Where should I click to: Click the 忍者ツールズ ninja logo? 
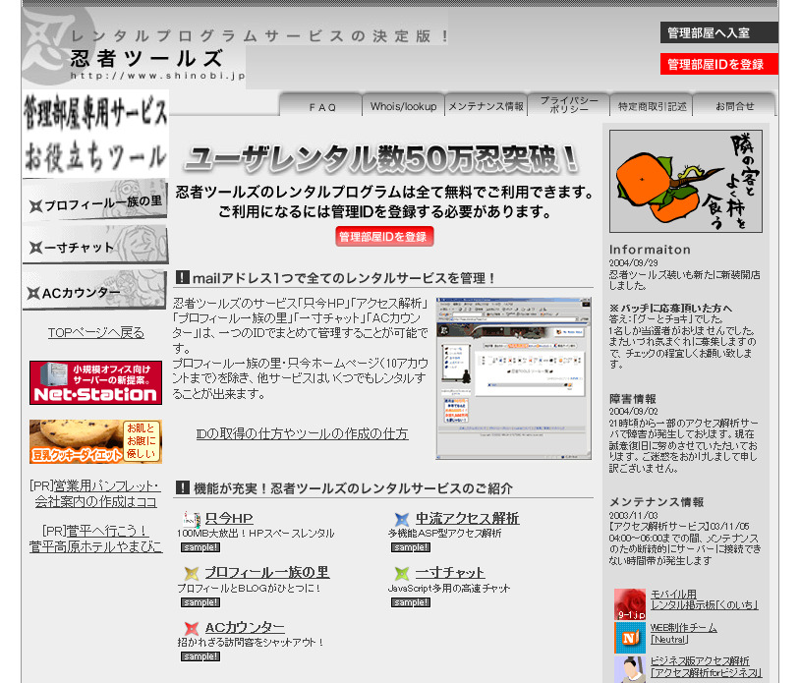[57, 47]
